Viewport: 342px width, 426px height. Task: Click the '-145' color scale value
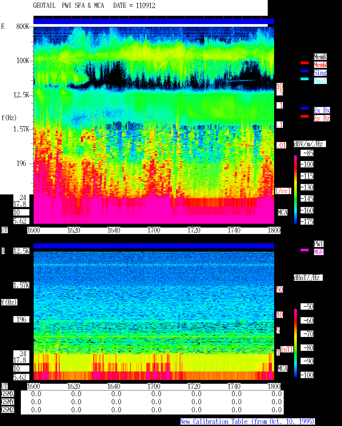pos(307,198)
